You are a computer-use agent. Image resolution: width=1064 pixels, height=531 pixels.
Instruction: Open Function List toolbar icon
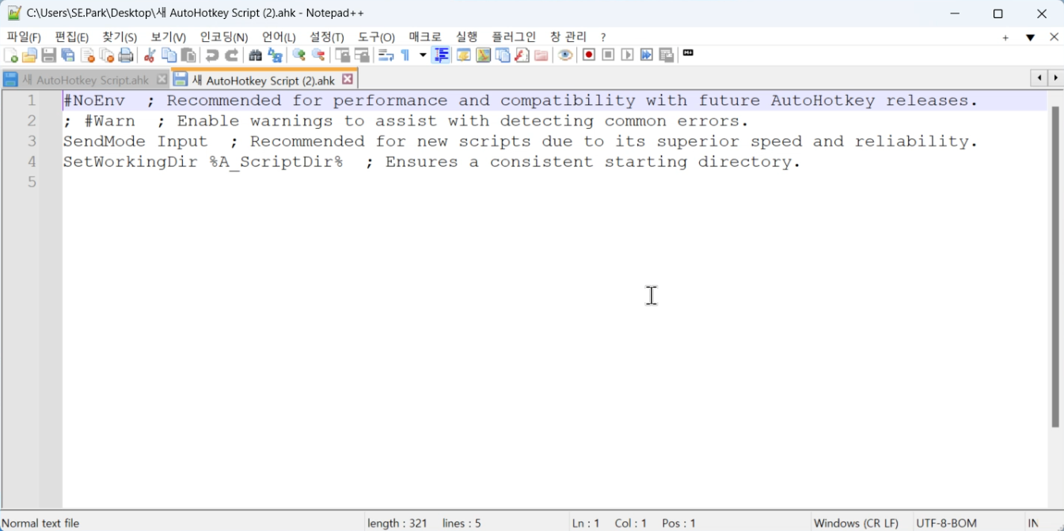tap(522, 55)
